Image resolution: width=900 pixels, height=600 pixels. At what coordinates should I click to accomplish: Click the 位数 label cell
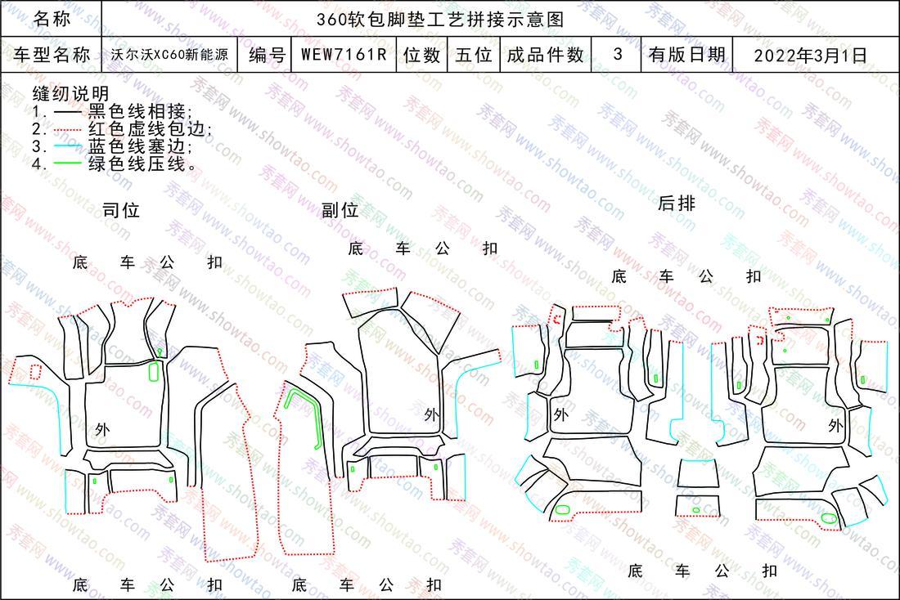pyautogui.click(x=422, y=55)
